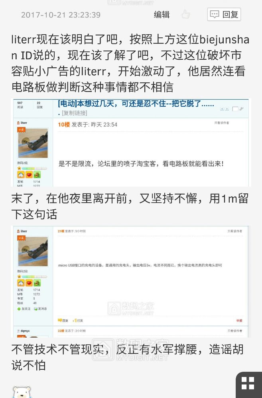Tap the polar bear avatar
This screenshot has width=262, height=398.
(22, 392)
